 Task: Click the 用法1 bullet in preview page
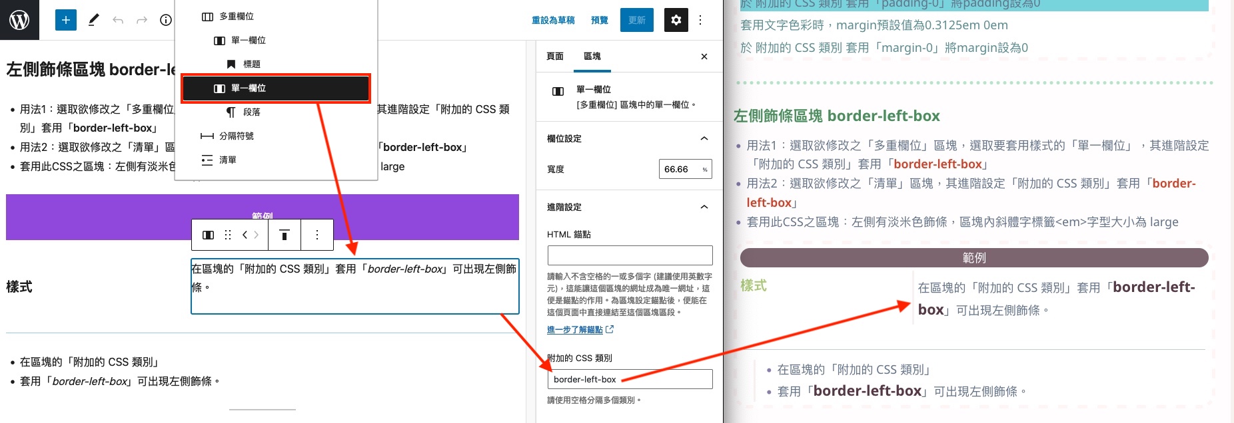tap(977, 154)
